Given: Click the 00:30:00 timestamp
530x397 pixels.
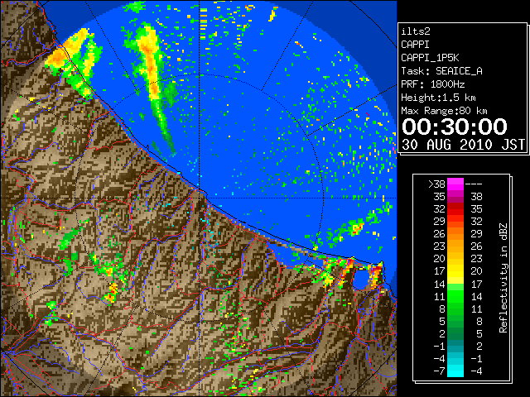Looking at the screenshot, I should click(x=455, y=127).
